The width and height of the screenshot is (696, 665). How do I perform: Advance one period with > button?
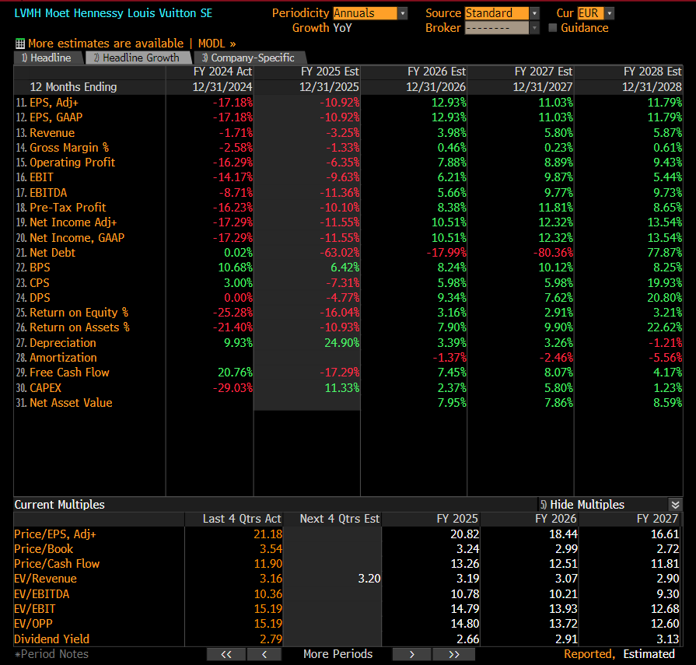coord(411,654)
